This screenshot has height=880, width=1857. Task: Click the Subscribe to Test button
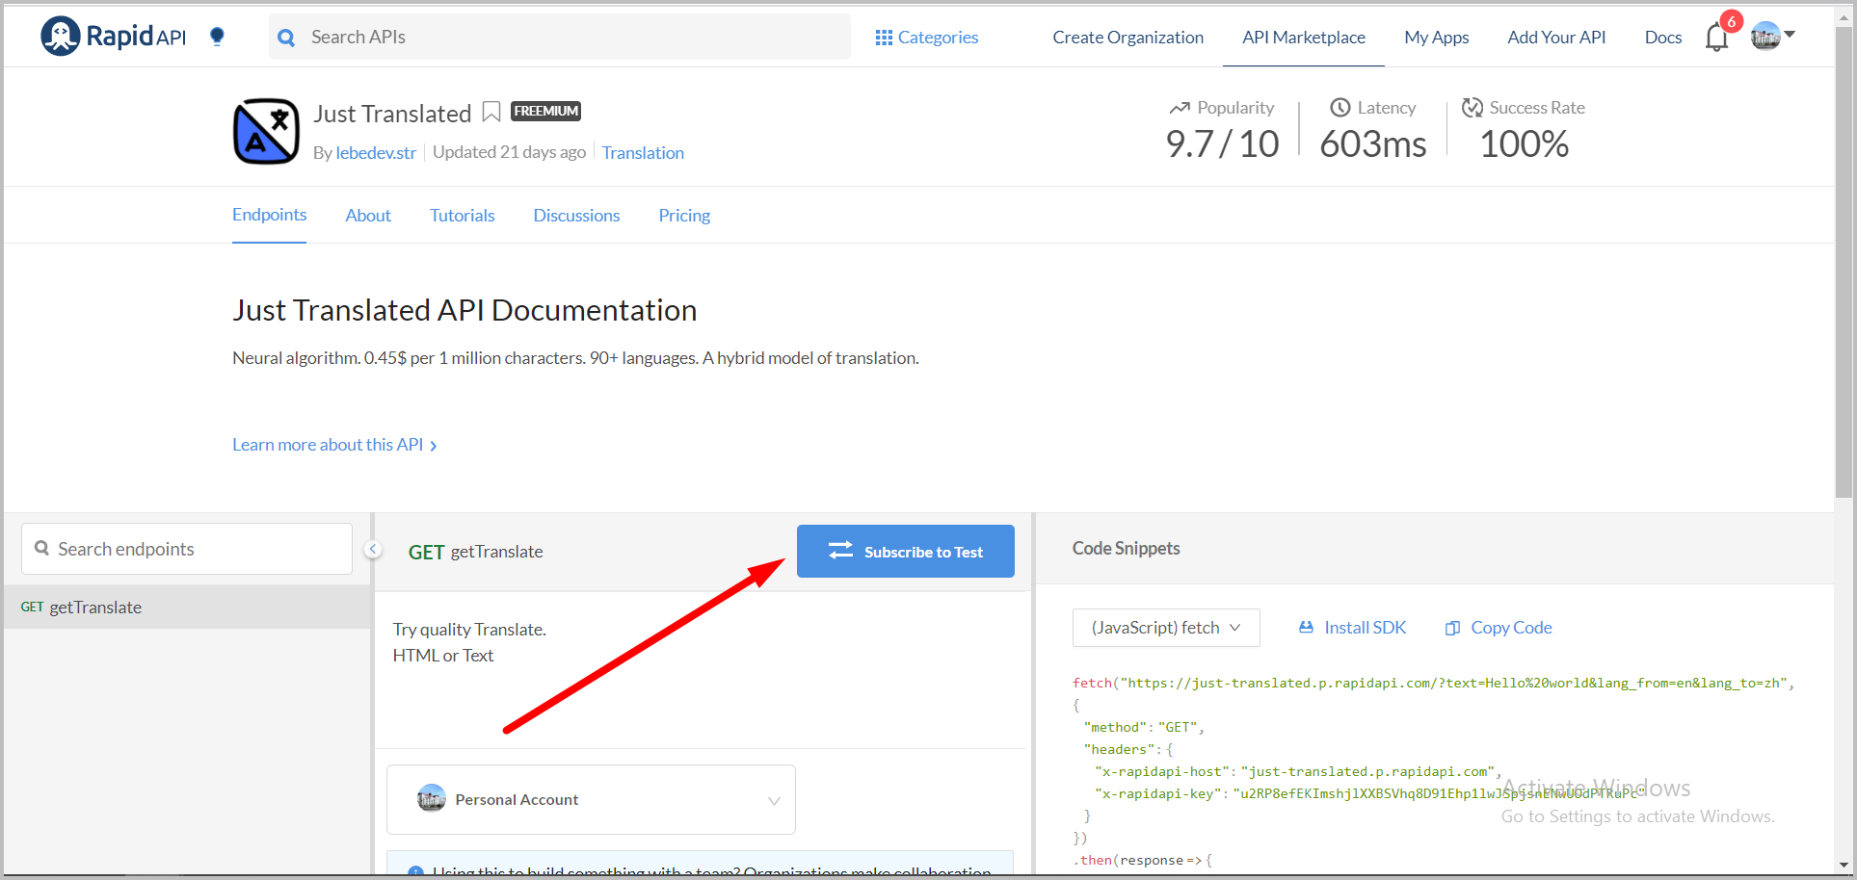pyautogui.click(x=905, y=551)
